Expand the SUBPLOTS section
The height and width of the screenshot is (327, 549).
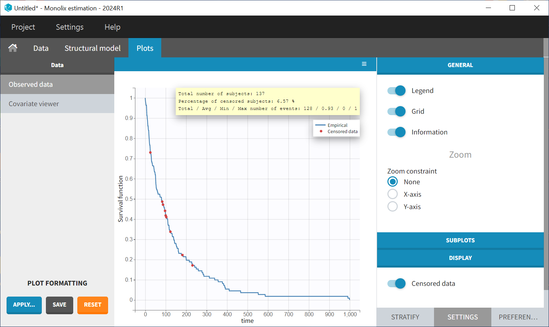(x=460, y=240)
